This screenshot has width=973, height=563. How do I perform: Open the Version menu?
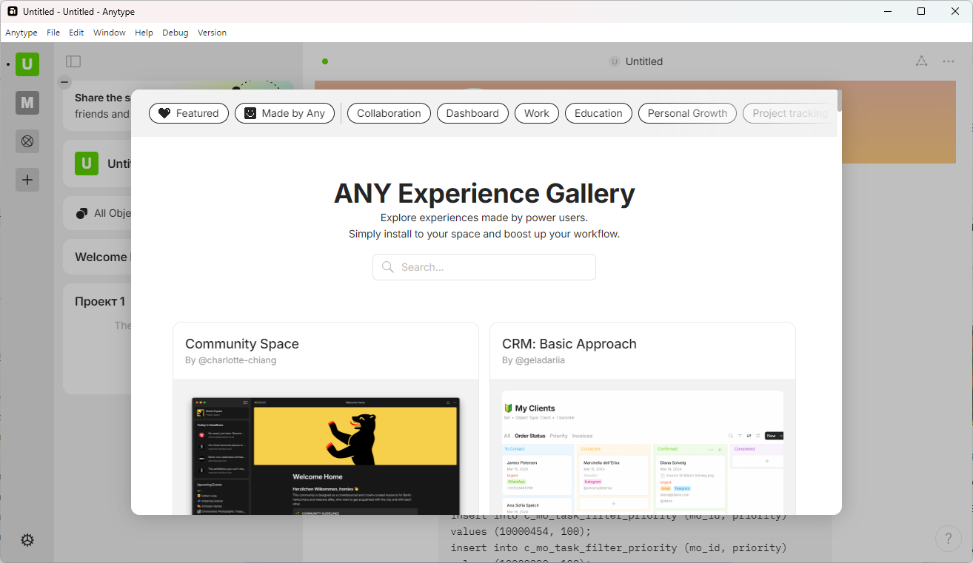pyautogui.click(x=213, y=33)
